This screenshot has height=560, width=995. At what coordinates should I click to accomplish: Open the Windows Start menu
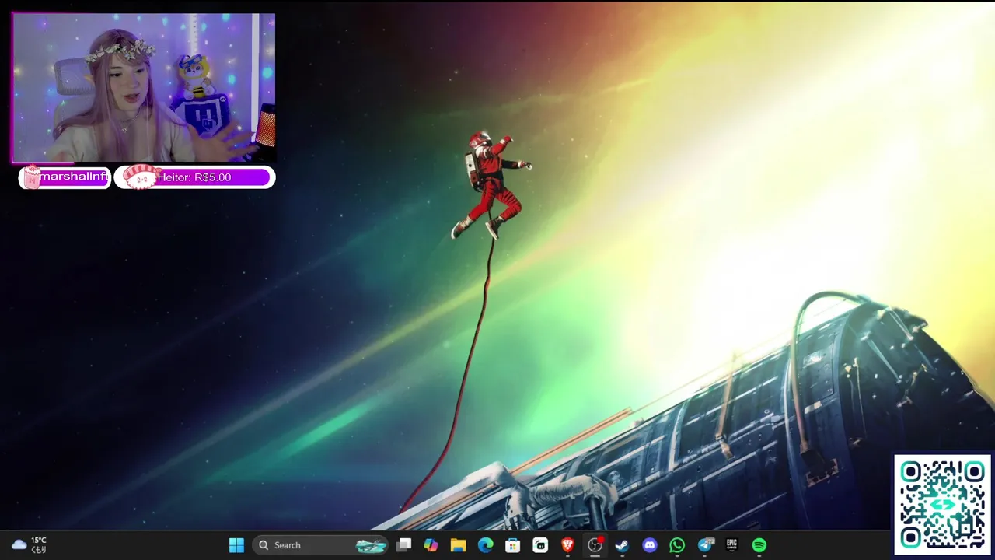(236, 545)
